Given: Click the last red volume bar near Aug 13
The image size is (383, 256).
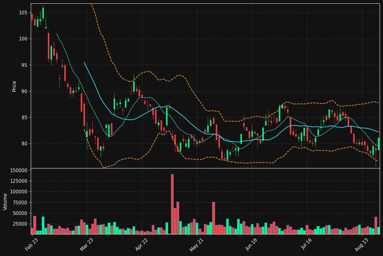Looking at the screenshot, I should click(x=376, y=225).
